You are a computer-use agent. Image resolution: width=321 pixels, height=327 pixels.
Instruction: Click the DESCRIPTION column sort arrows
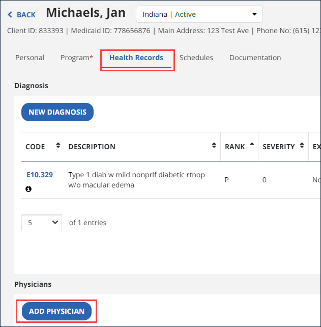214,146
